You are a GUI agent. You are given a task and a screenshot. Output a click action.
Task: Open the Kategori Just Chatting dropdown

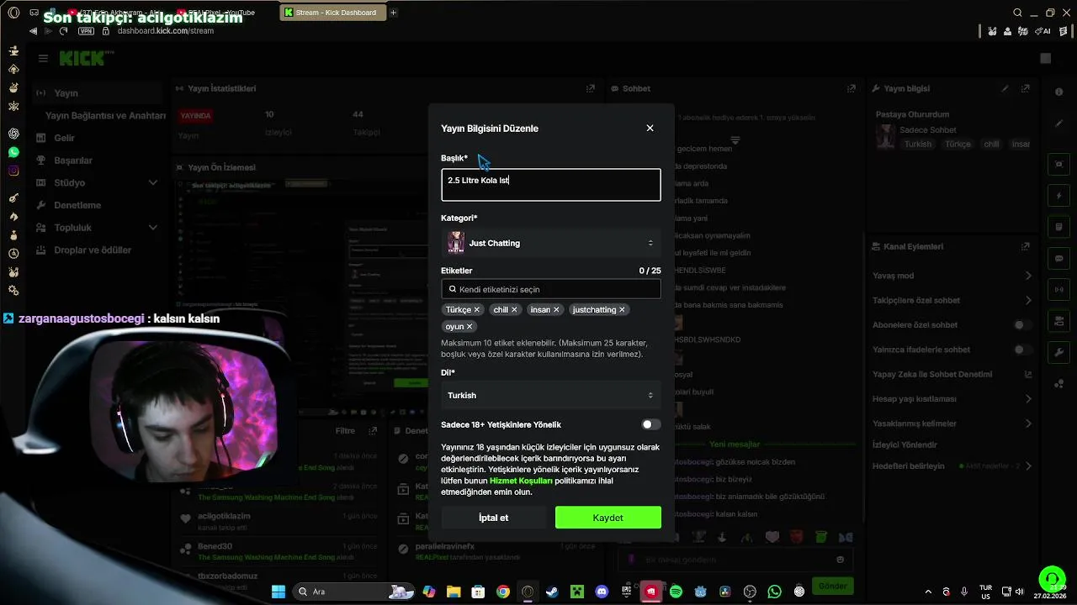coord(550,243)
